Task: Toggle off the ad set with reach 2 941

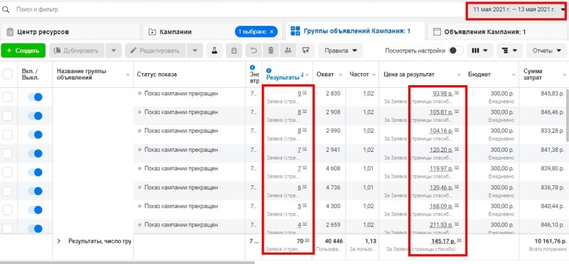Action: tap(35, 153)
